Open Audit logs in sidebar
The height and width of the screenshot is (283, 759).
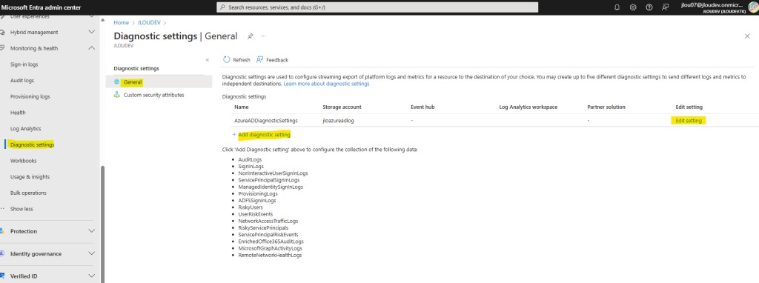click(x=22, y=80)
